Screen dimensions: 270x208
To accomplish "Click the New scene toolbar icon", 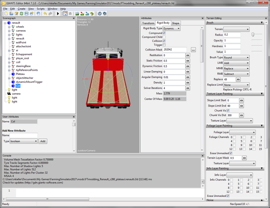I will click(x=6, y=14).
